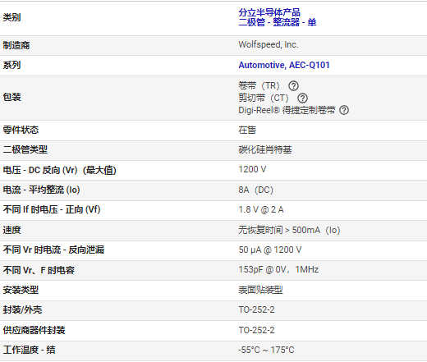427x362 pixels.
Task: Select the 8A (DC) current value
Action: [255, 190]
